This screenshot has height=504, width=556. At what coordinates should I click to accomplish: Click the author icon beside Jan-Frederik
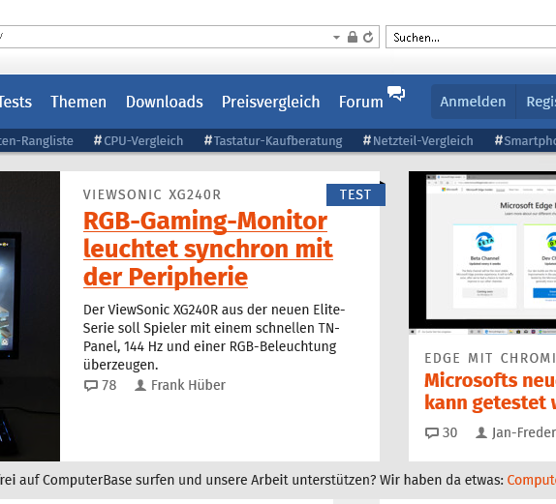click(x=481, y=432)
